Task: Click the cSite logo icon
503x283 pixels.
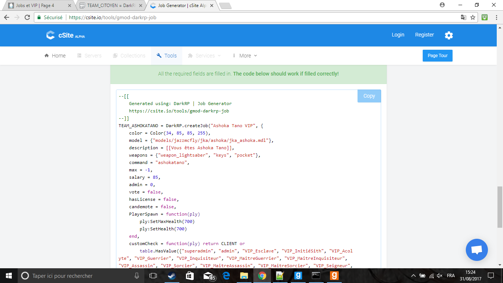Action: (50, 35)
